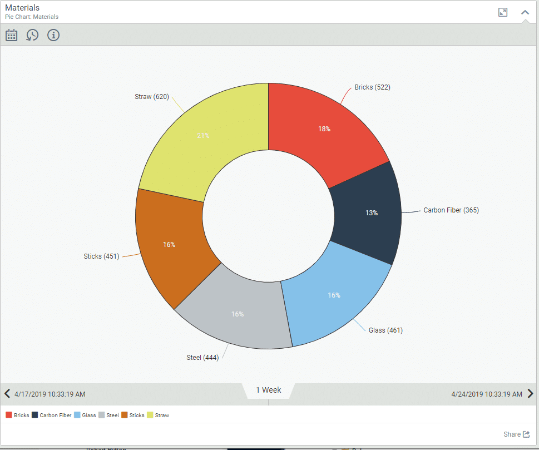Open the calendar date picker icon
Viewport: 539px width, 450px height.
(11, 35)
